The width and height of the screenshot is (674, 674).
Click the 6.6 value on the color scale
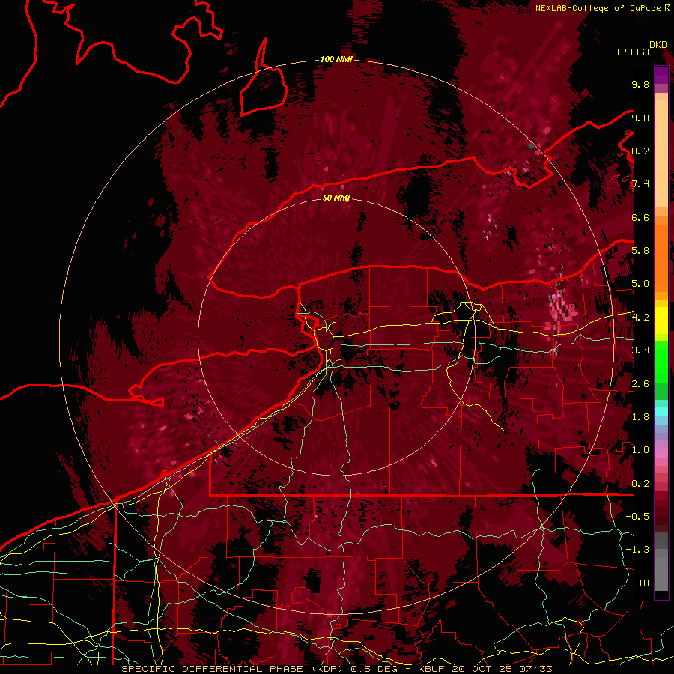[x=640, y=217]
